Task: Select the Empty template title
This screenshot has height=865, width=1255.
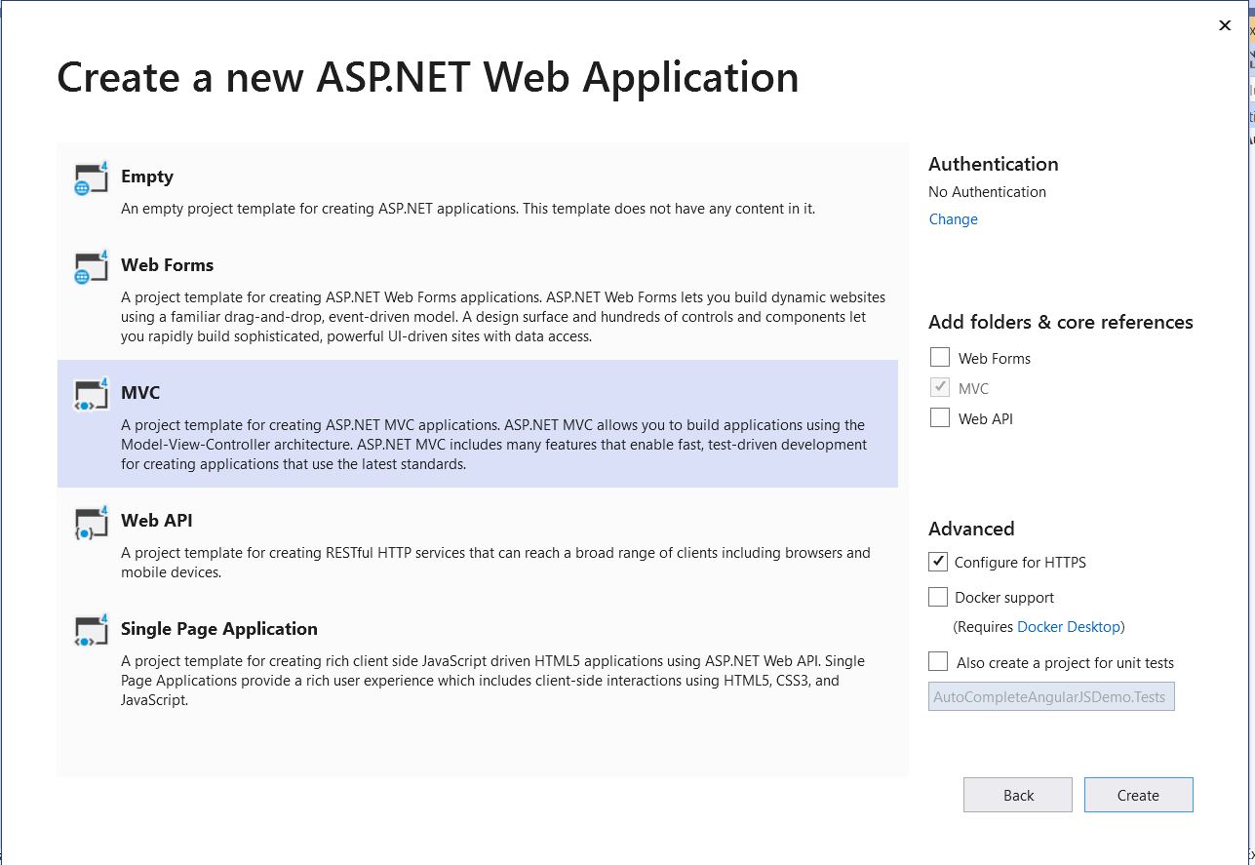Action: (147, 177)
